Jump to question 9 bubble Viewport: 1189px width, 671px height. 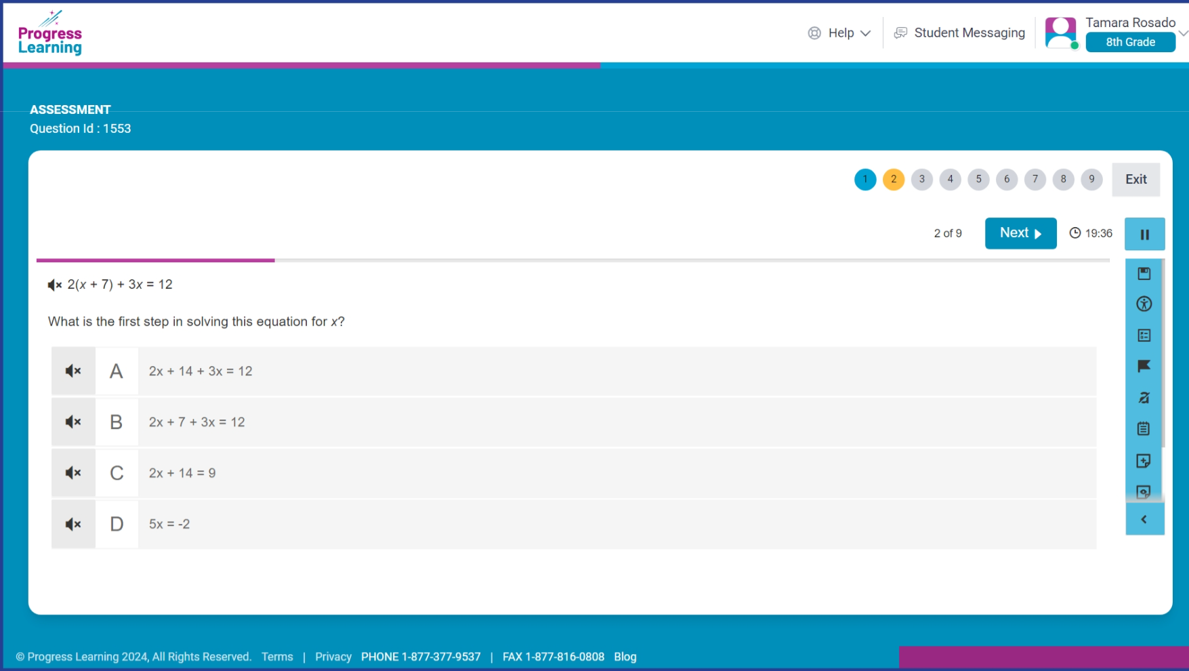pos(1091,180)
